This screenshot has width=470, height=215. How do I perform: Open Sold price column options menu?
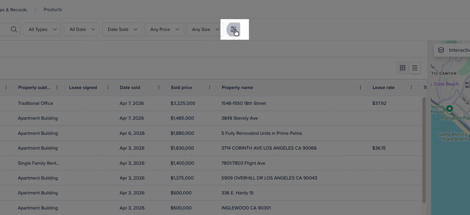pos(209,88)
